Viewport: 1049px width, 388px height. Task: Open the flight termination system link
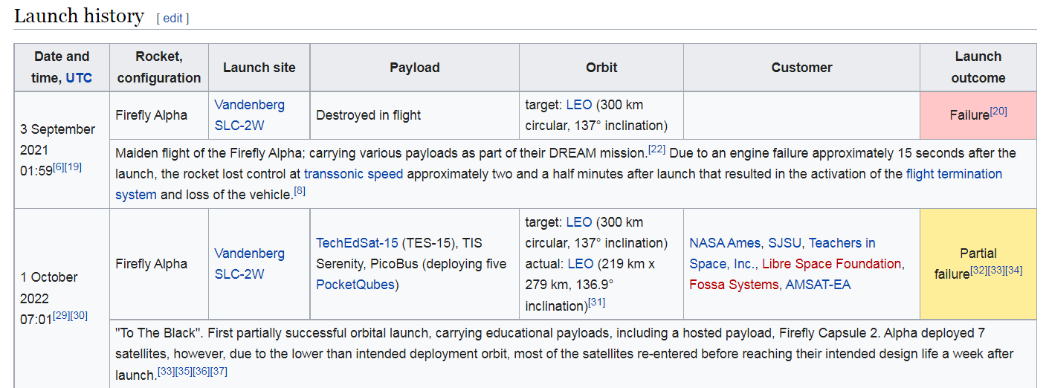click(x=559, y=184)
